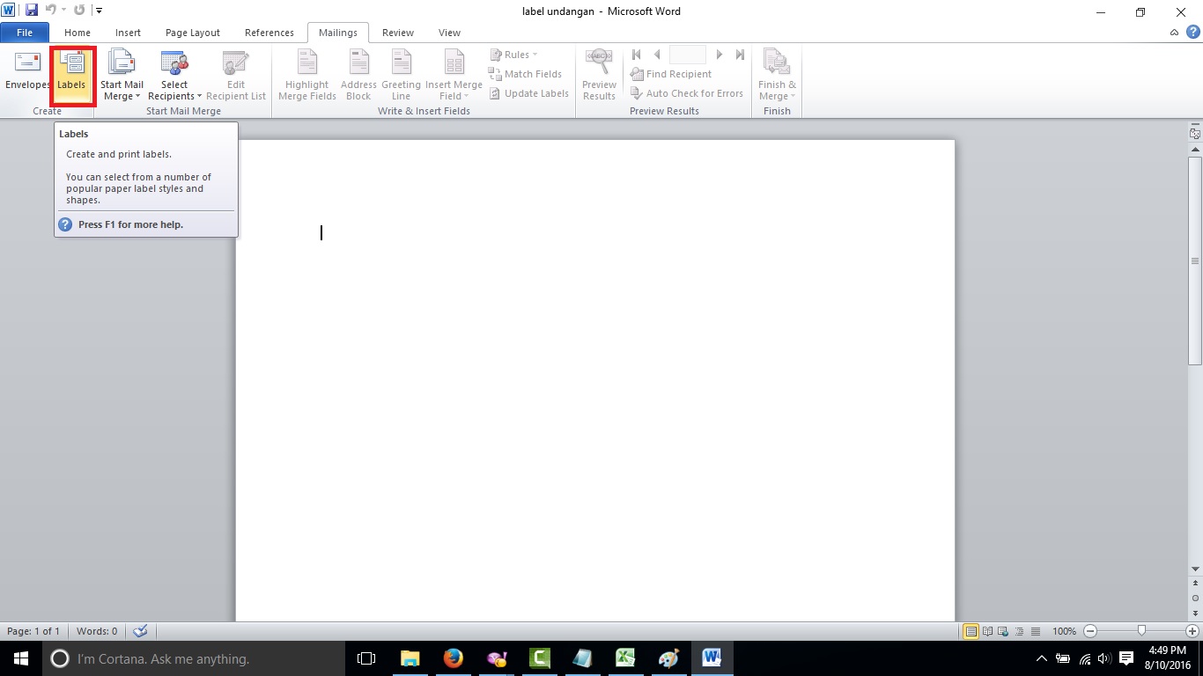Click the Update Labels button

point(529,93)
